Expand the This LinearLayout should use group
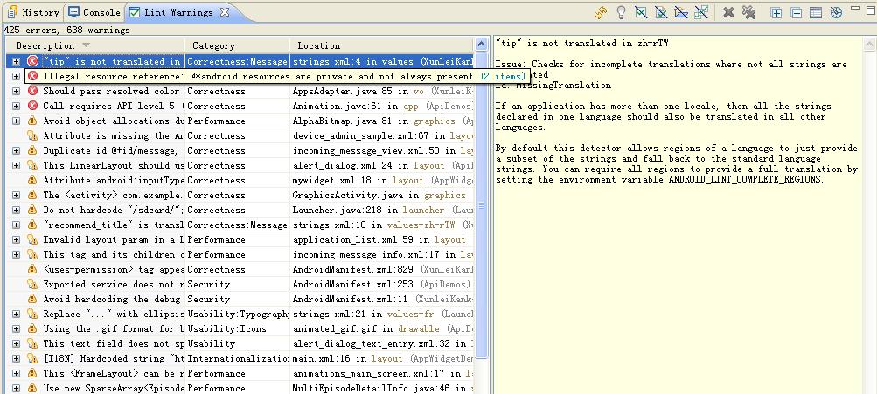The width and height of the screenshot is (877, 394). 17,165
